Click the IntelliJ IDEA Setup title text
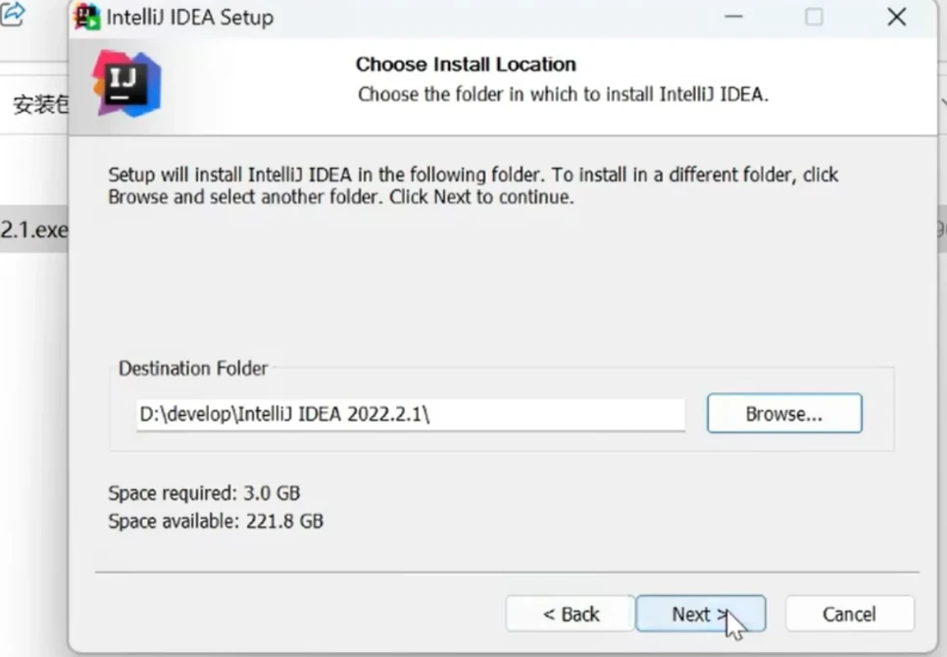Screen dimensions: 947x657 coord(190,18)
